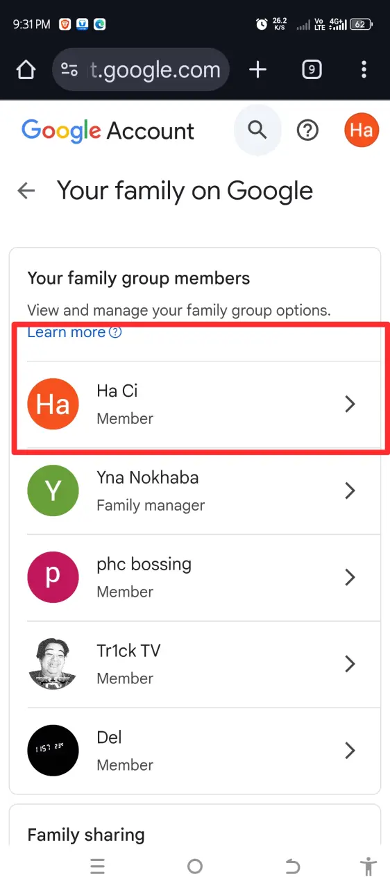Open site settings icon in address bar
The image size is (390, 888).
point(69,70)
